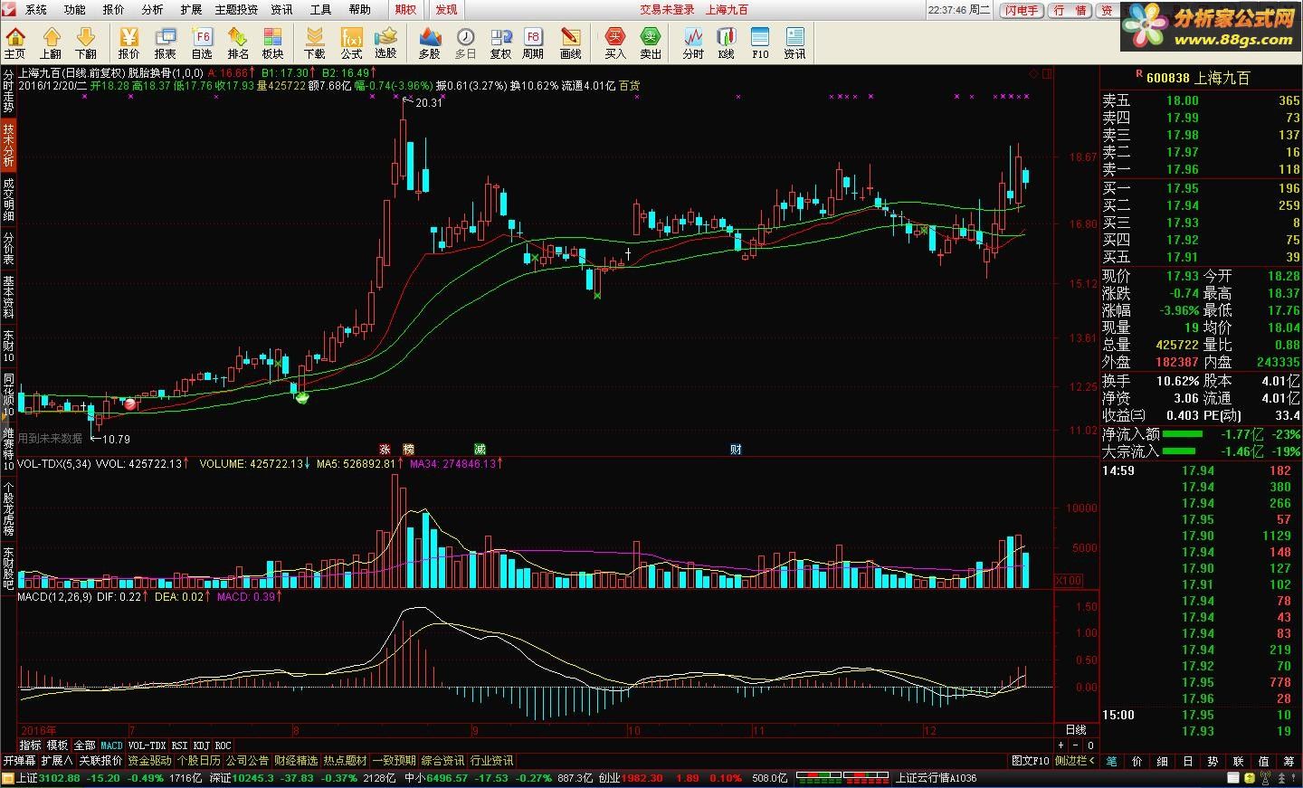Switch the indicator to the ROC tab
Image resolution: width=1303 pixels, height=788 pixels.
coord(223,745)
